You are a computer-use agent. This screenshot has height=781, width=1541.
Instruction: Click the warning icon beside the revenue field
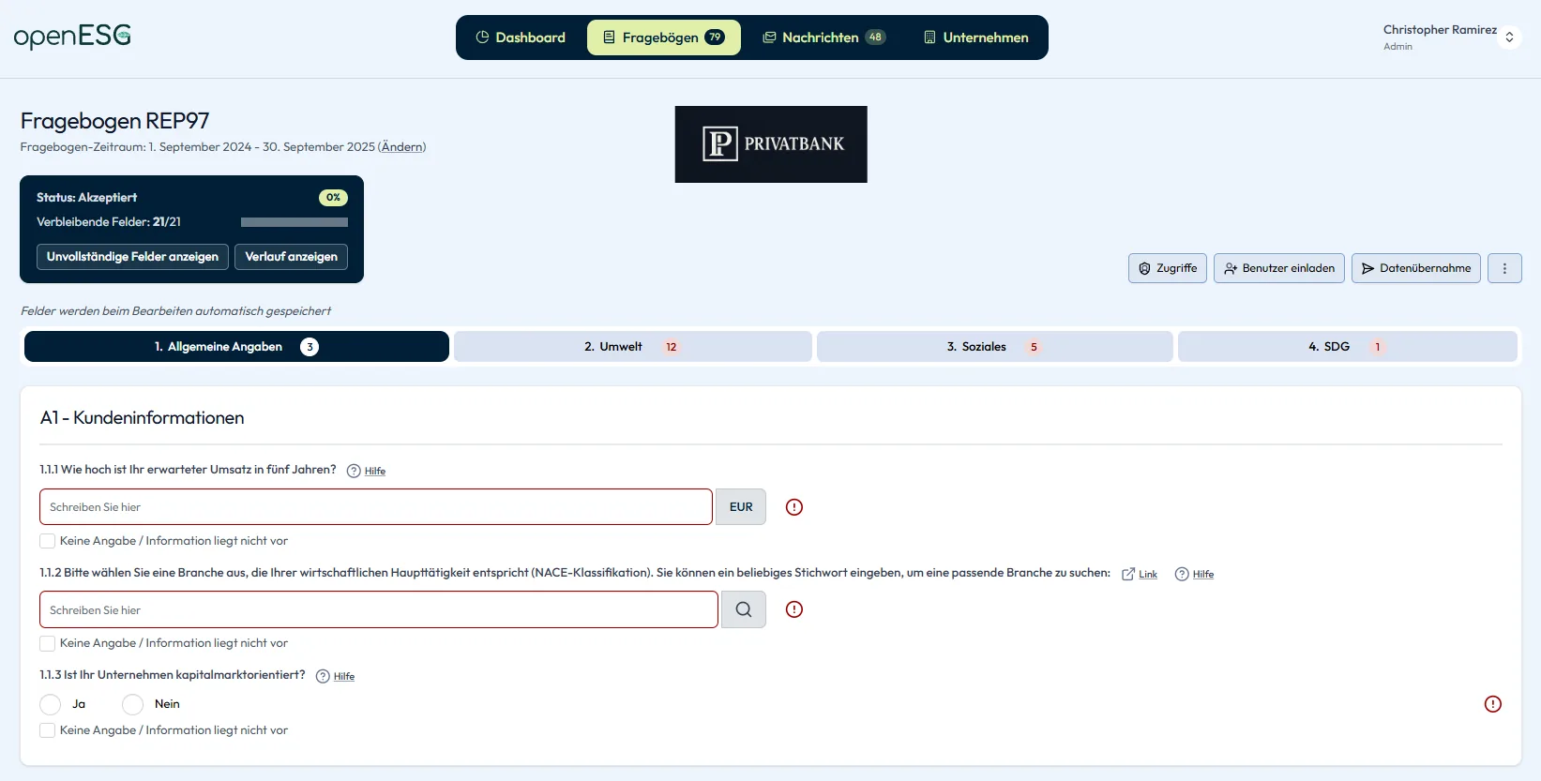click(x=794, y=507)
